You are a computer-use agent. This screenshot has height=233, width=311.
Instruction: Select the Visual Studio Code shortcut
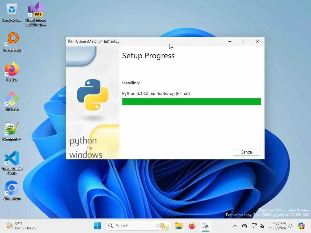(x=12, y=163)
